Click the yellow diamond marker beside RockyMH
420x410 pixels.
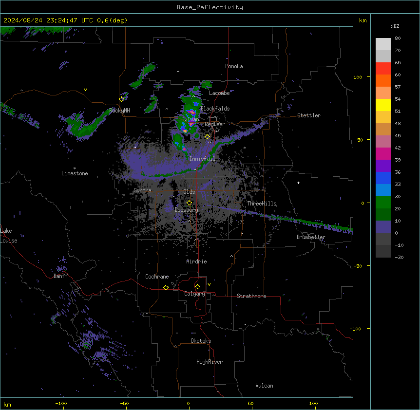(122, 99)
